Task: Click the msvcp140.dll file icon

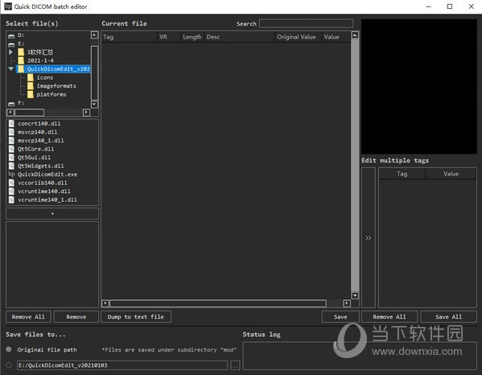Action: (x=11, y=132)
